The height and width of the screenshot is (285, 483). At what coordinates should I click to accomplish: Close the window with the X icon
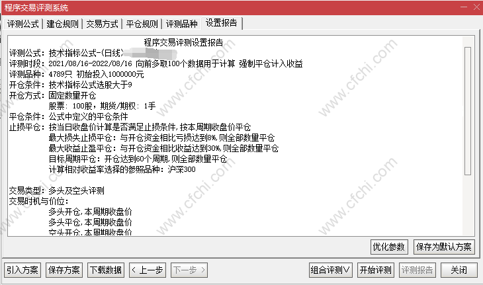tap(476, 7)
